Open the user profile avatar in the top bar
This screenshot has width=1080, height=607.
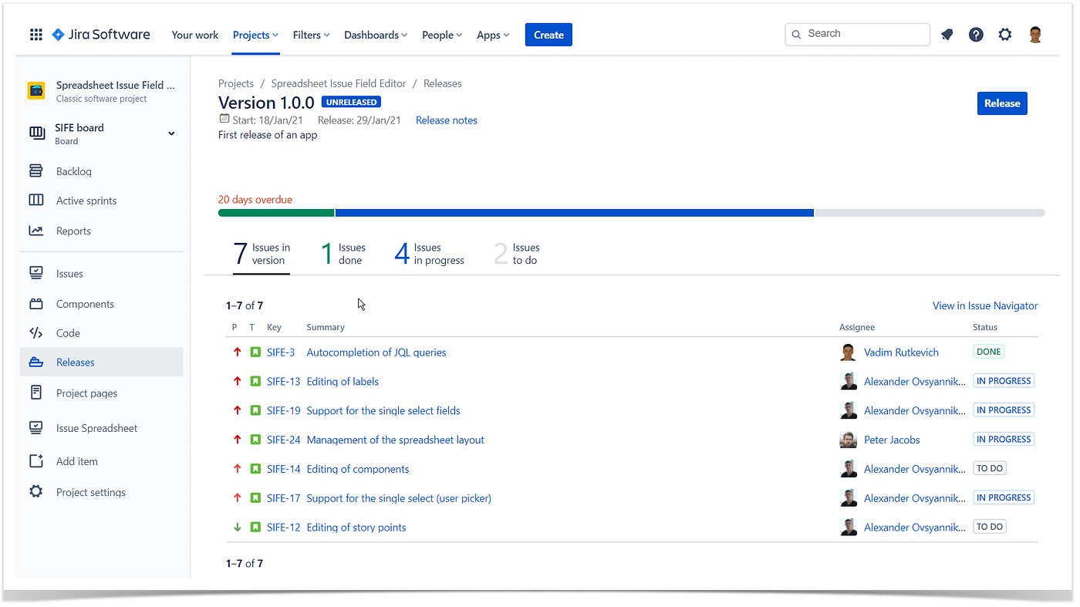click(x=1035, y=35)
